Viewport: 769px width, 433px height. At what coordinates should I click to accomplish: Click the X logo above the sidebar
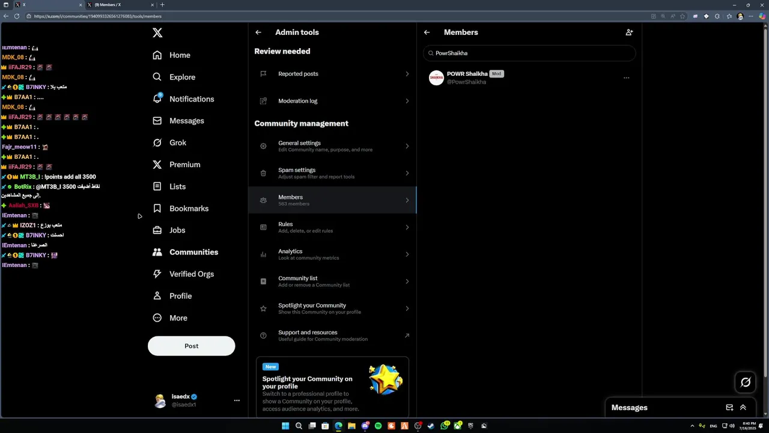coord(157,33)
